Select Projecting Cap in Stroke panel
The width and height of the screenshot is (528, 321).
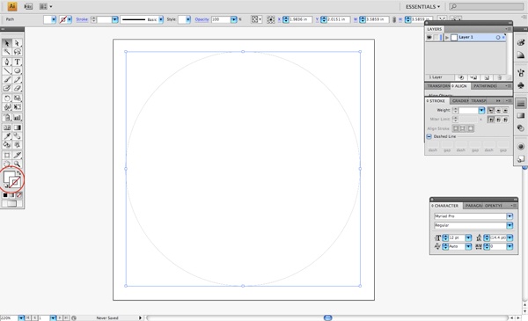[505, 110]
